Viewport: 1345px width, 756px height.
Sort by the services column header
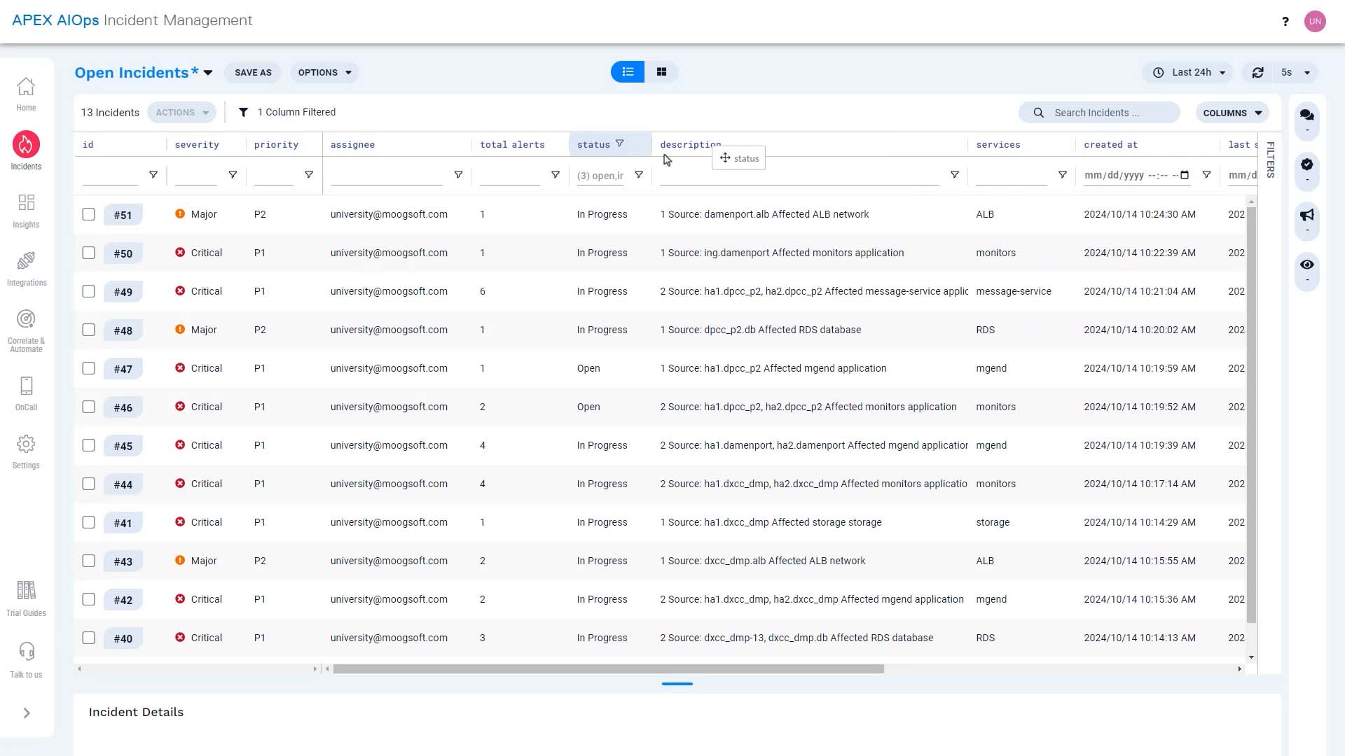click(998, 145)
